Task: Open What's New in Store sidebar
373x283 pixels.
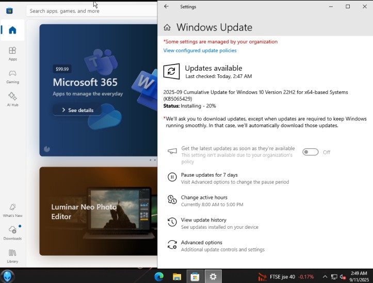Action: pyautogui.click(x=12, y=210)
